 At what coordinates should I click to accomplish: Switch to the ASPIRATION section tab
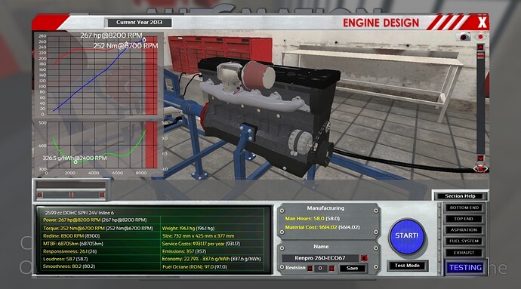click(464, 230)
